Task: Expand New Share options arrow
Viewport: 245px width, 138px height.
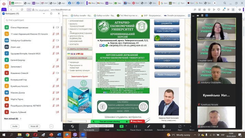Action: (x=126, y=126)
